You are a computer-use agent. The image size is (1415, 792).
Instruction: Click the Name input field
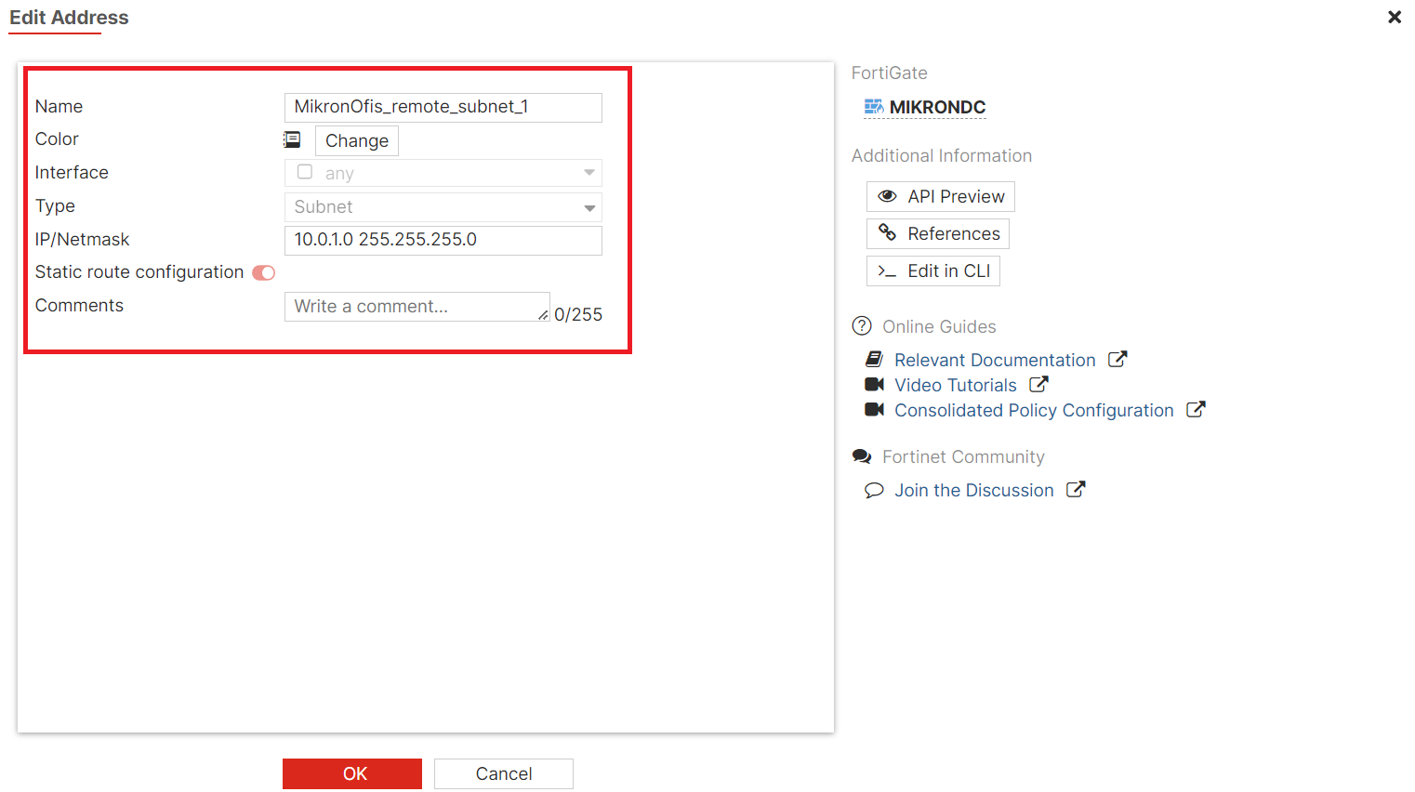(x=443, y=107)
